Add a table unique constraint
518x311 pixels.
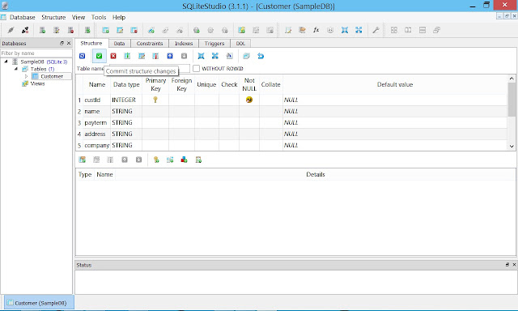pos(184,160)
